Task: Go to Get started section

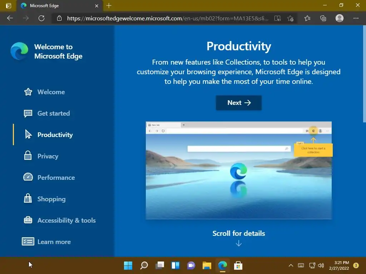Action: click(47, 113)
